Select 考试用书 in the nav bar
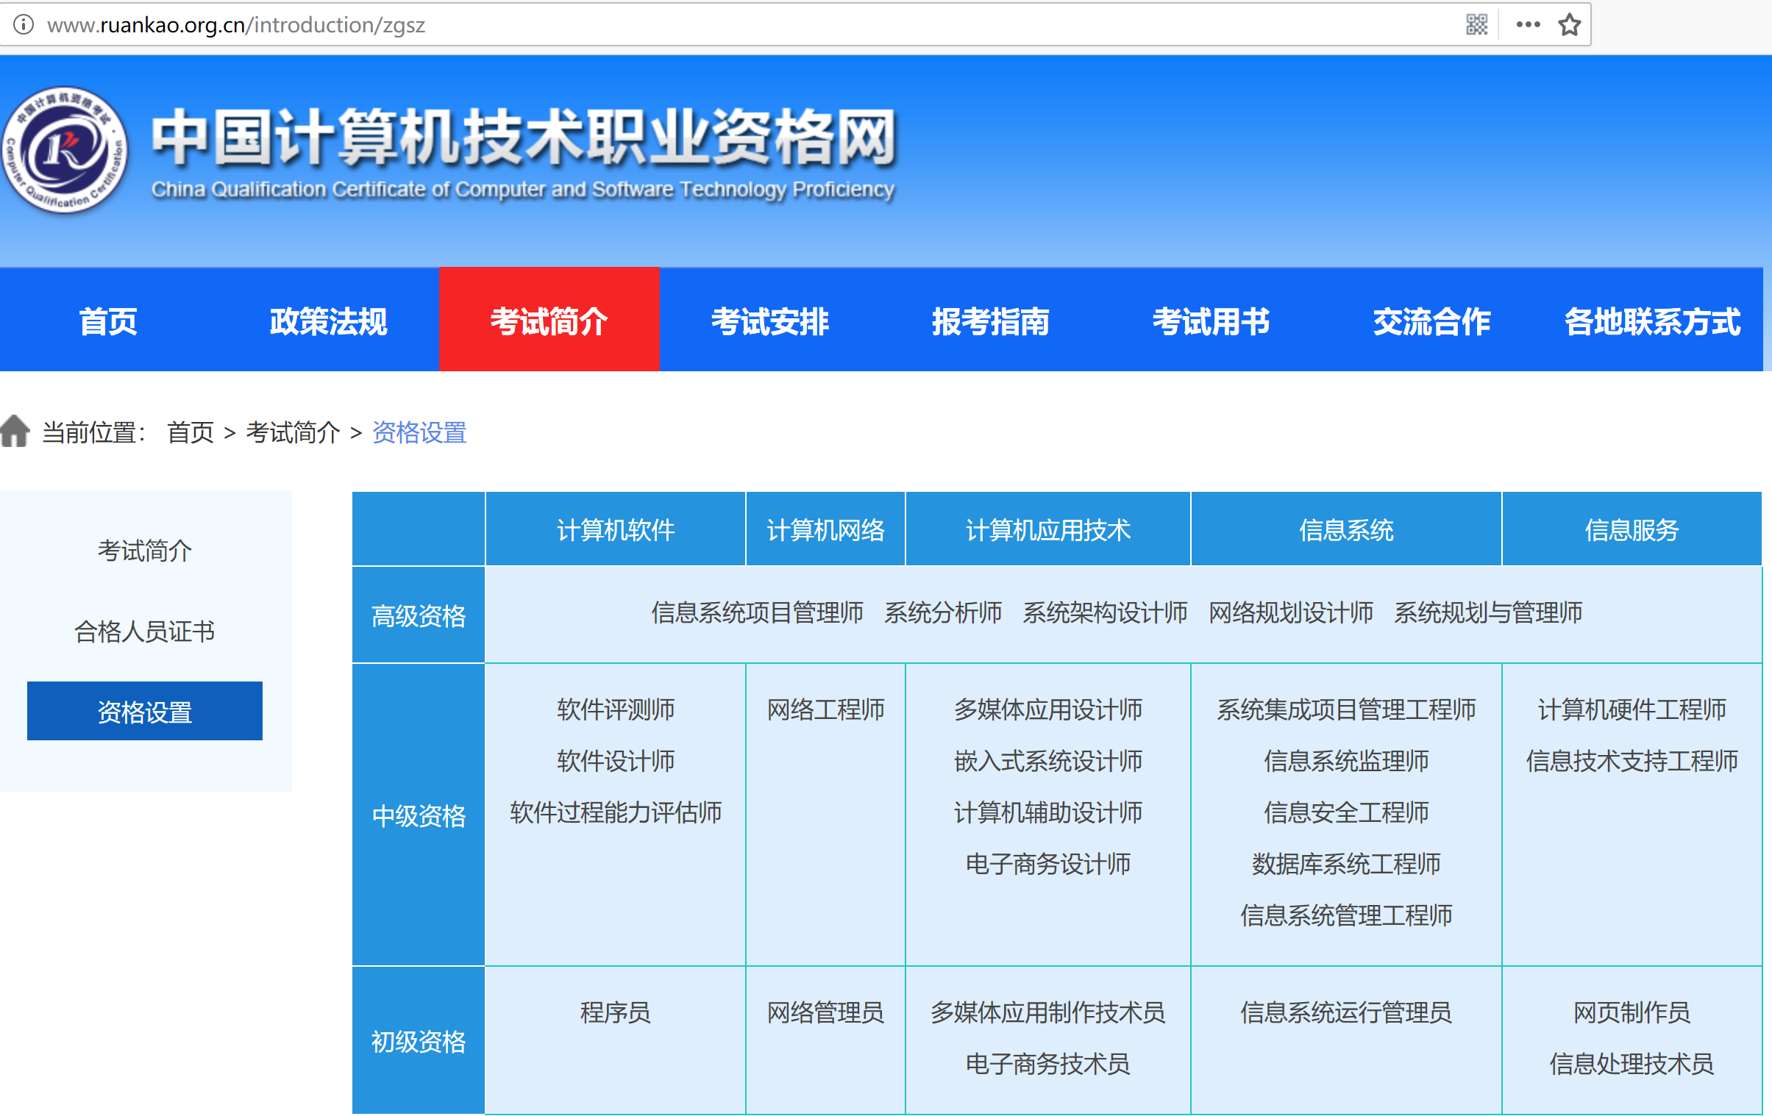 [x=1211, y=321]
